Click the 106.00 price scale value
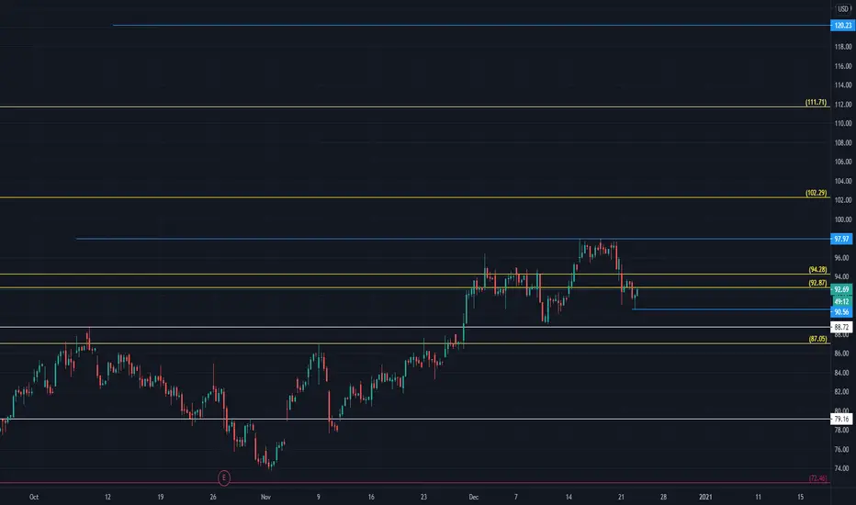 click(x=842, y=163)
